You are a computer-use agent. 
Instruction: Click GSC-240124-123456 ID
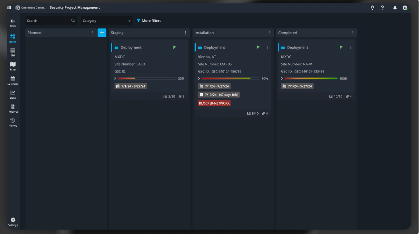point(310,72)
